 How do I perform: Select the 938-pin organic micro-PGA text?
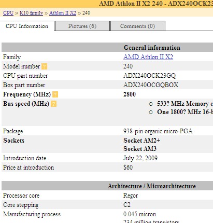(x=158, y=131)
